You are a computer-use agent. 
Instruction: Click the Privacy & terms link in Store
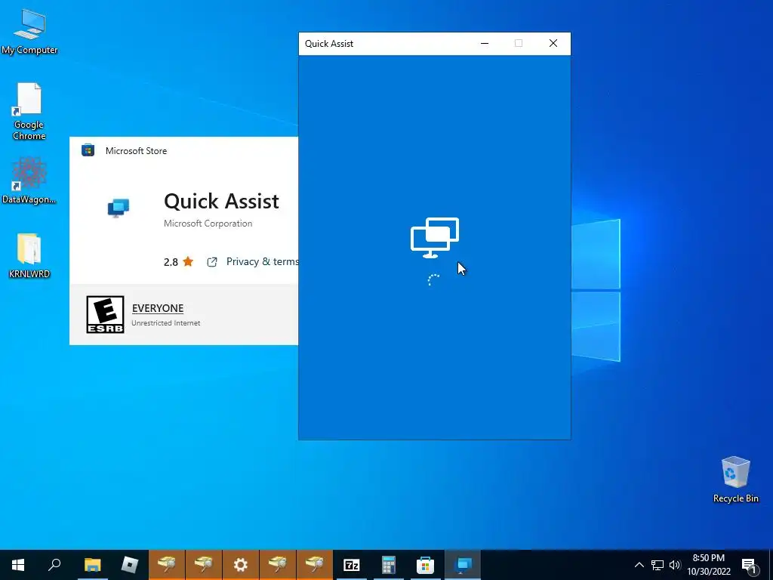(262, 261)
